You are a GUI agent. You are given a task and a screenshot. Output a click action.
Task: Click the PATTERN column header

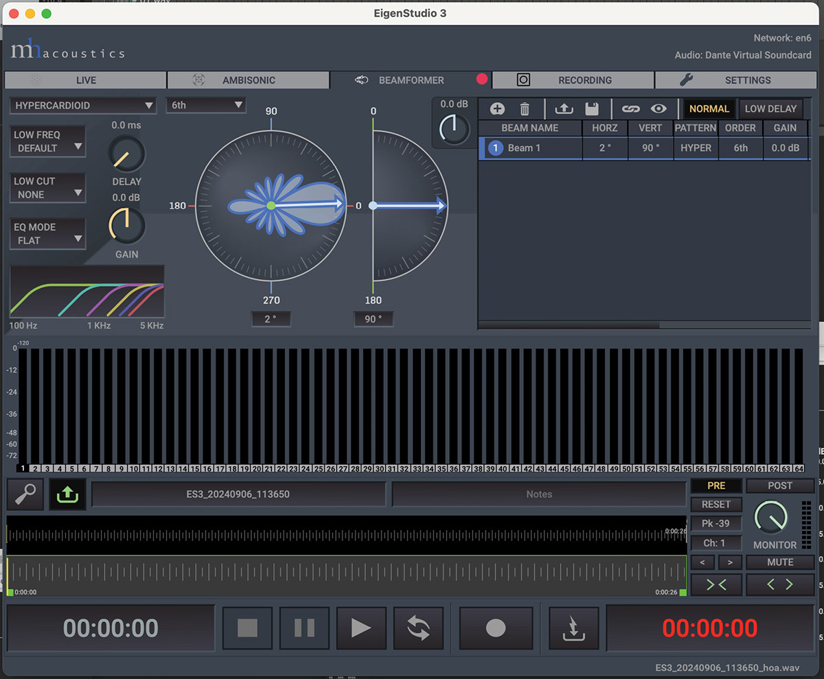(696, 128)
